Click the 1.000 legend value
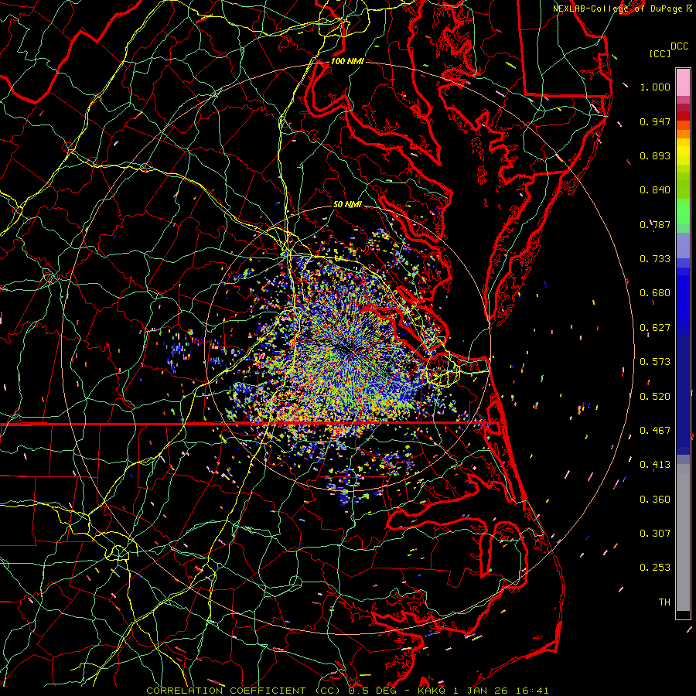This screenshot has height=696, width=696. click(655, 87)
